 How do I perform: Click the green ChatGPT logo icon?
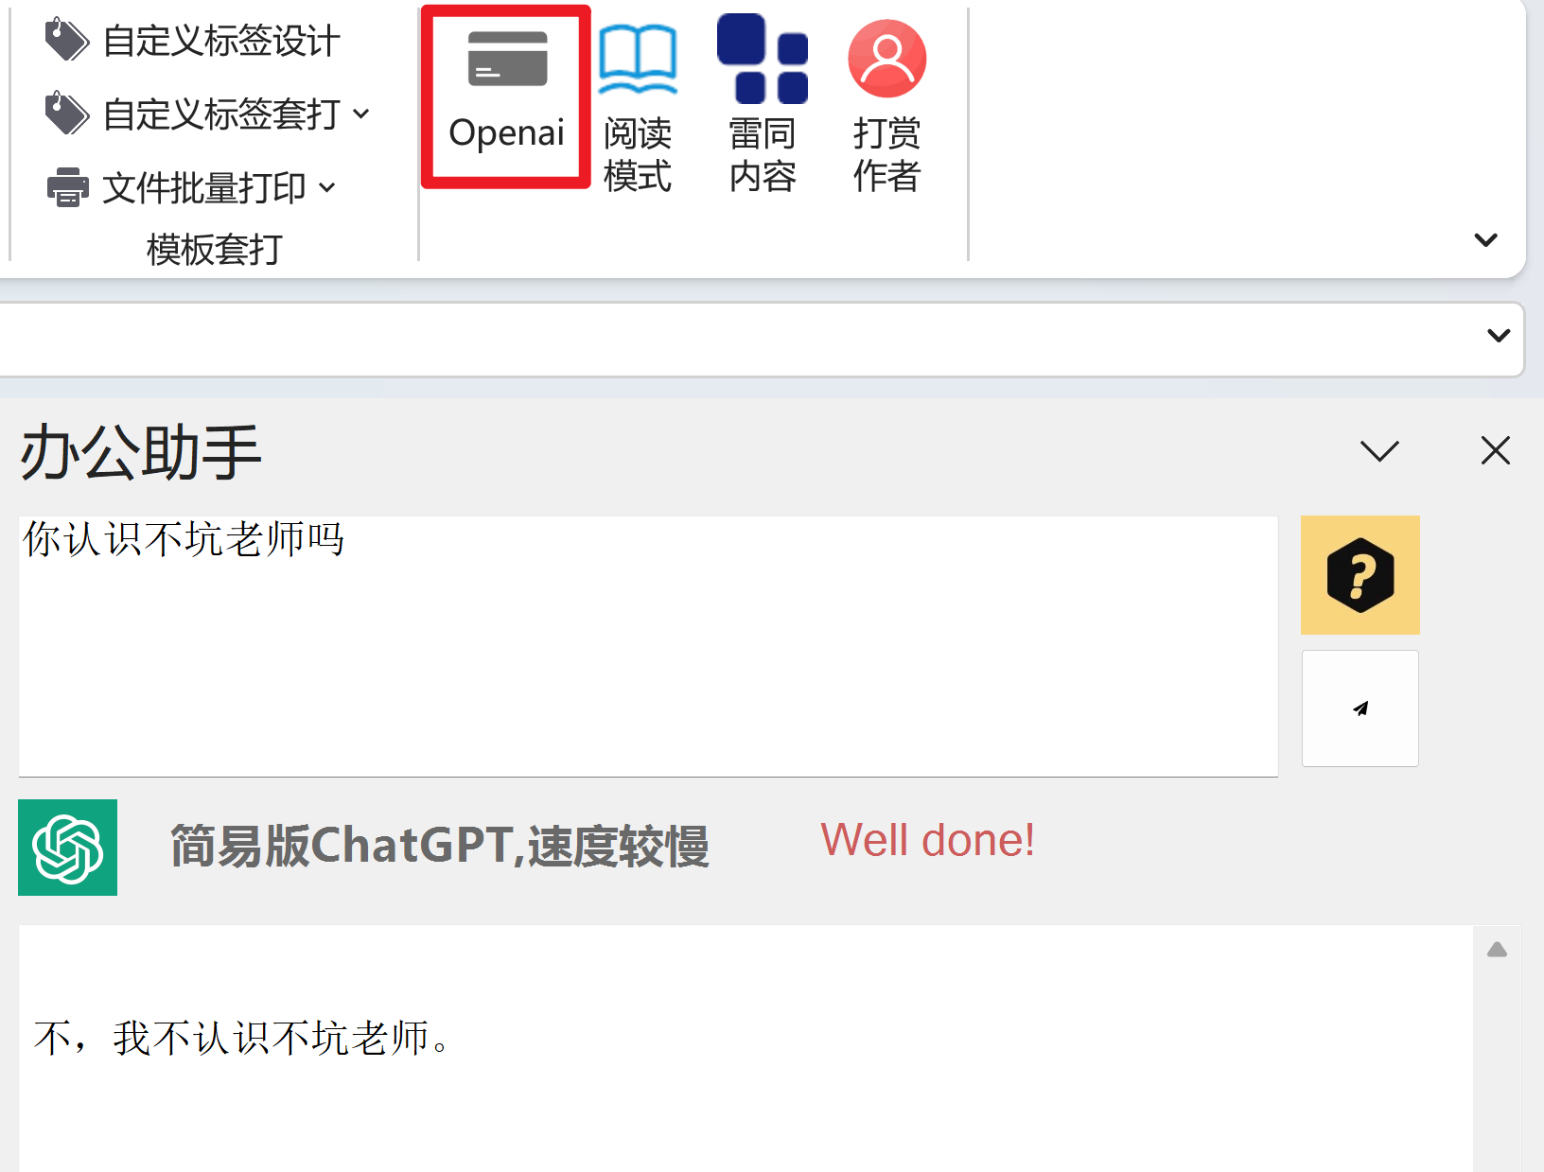click(x=67, y=848)
